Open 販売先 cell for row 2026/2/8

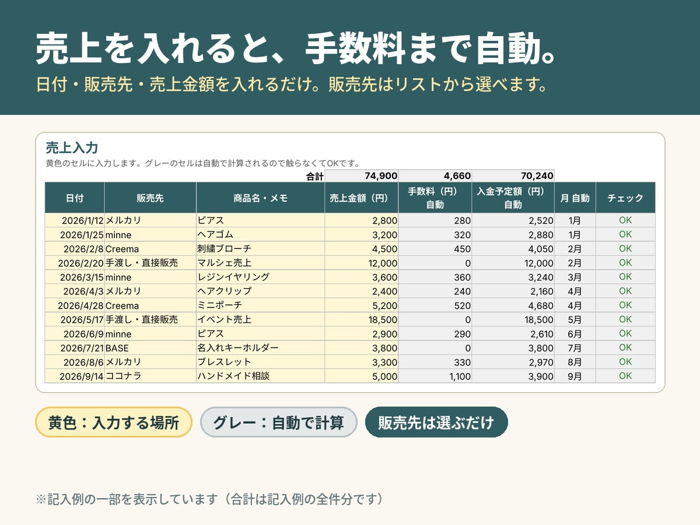150,249
